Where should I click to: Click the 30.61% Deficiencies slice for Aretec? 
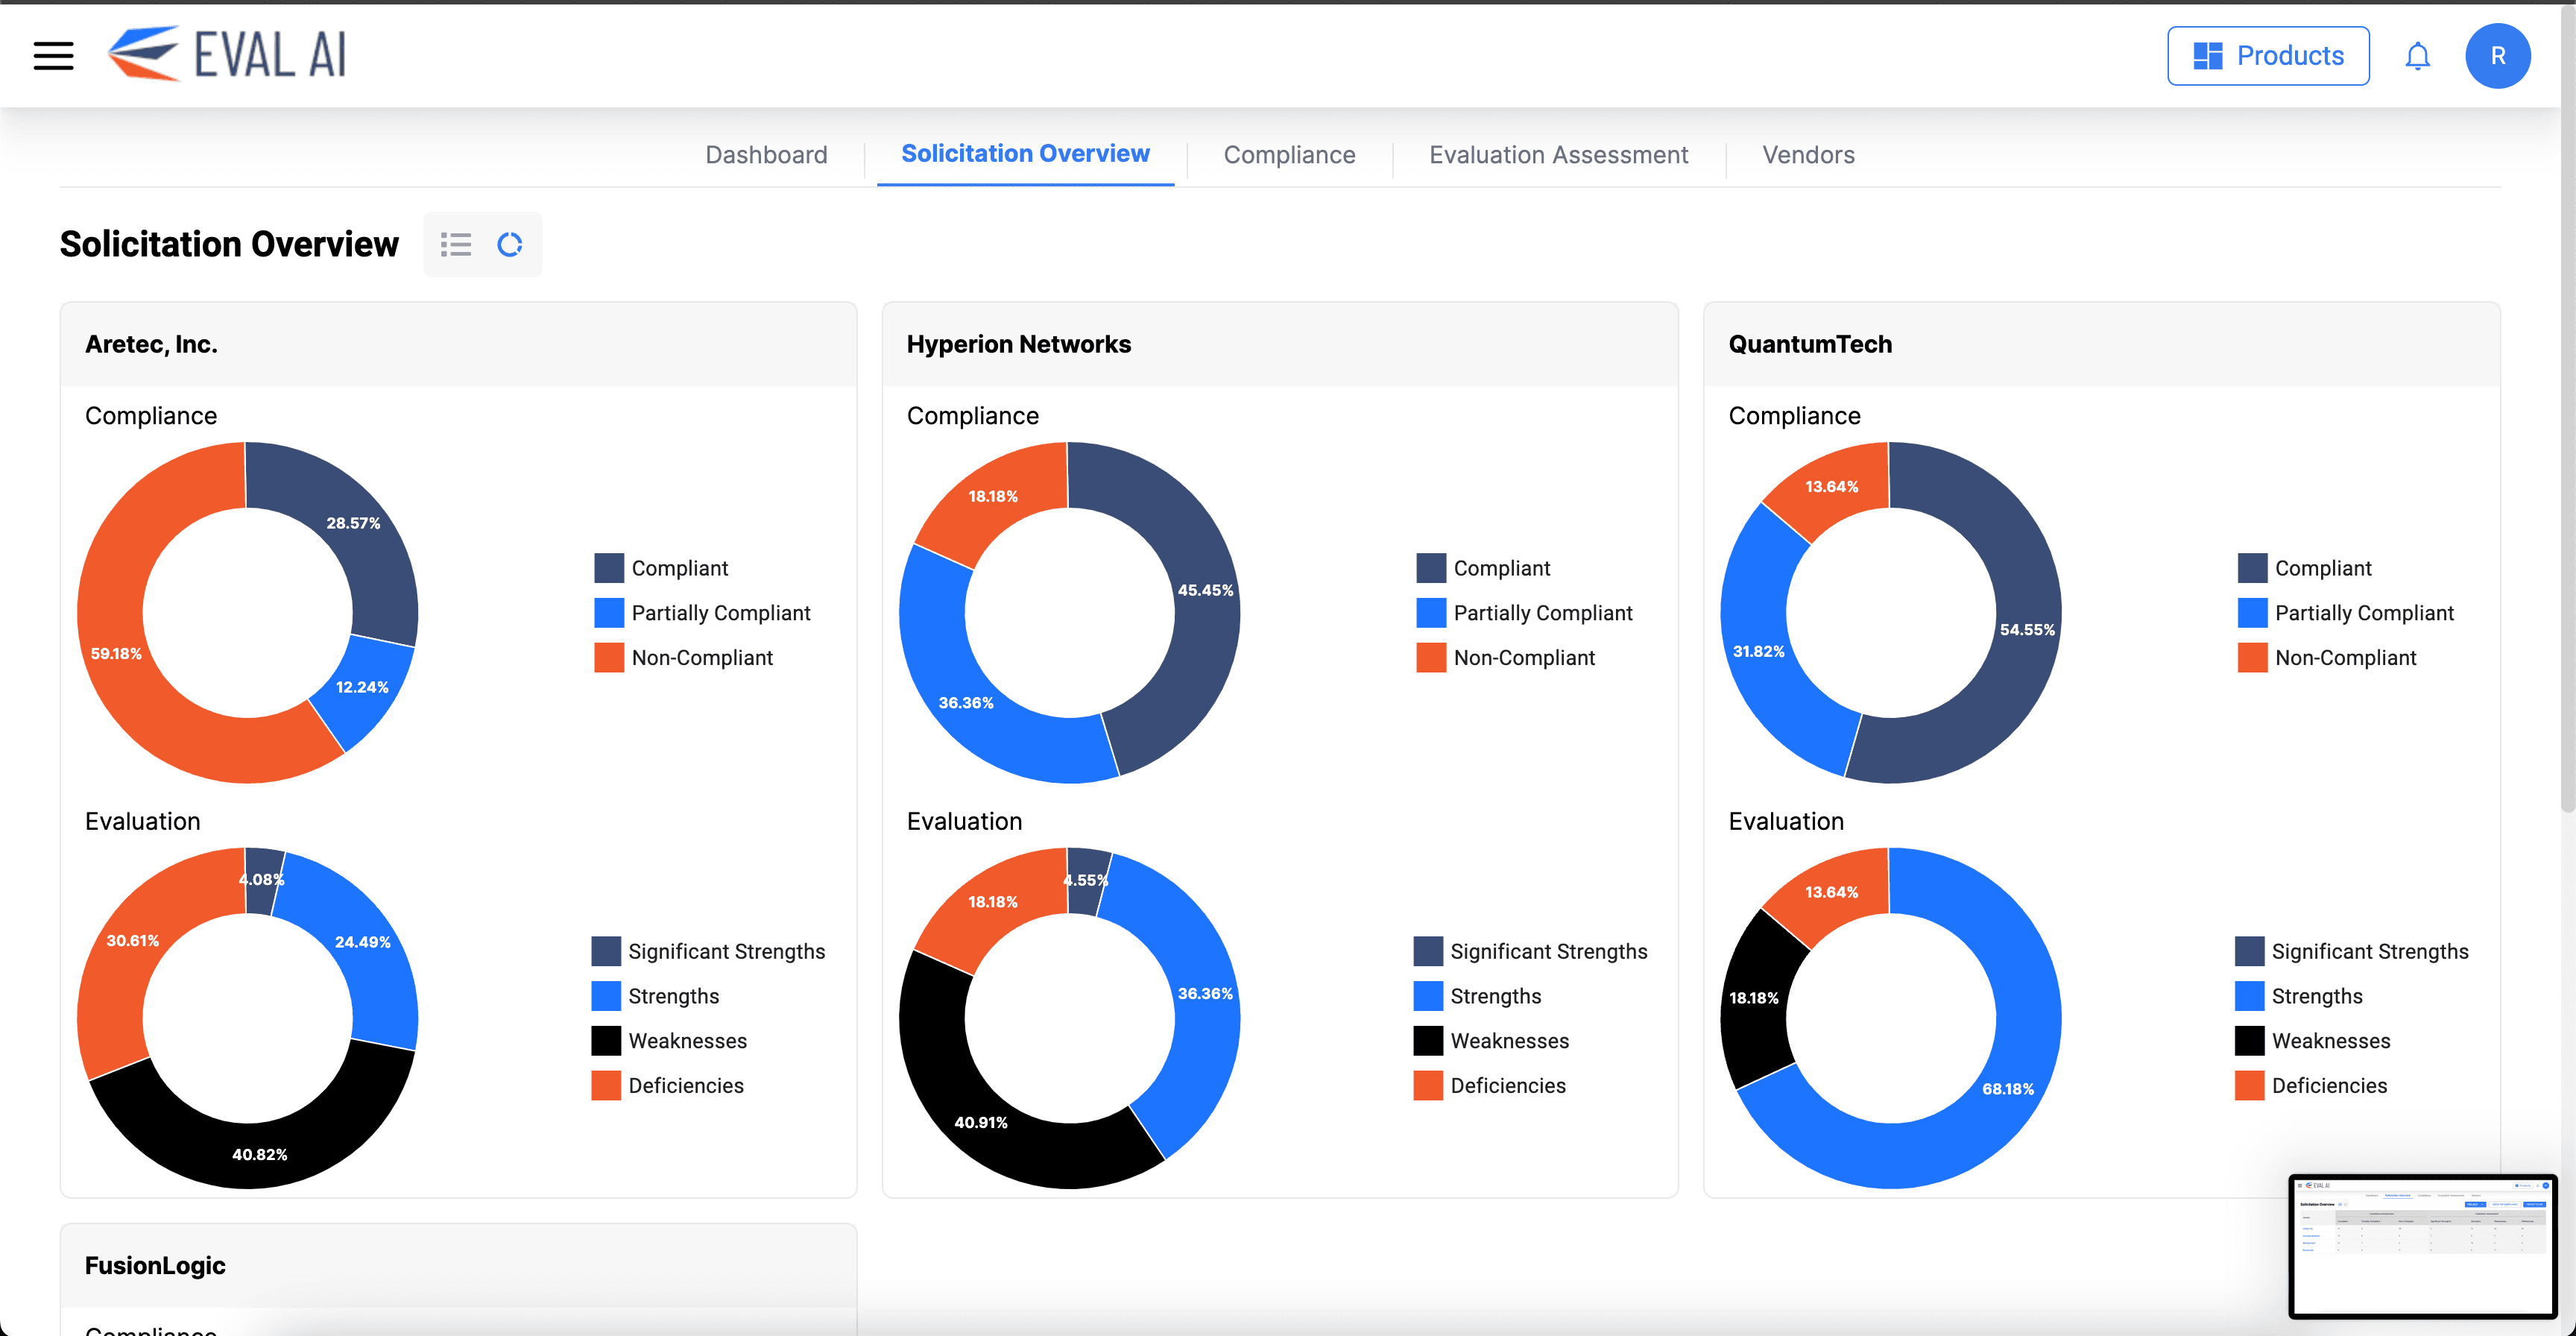(132, 942)
